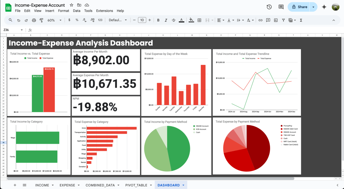Star the Income-Expense Account document
Screen dimensions: 344x189
pos(71,5)
